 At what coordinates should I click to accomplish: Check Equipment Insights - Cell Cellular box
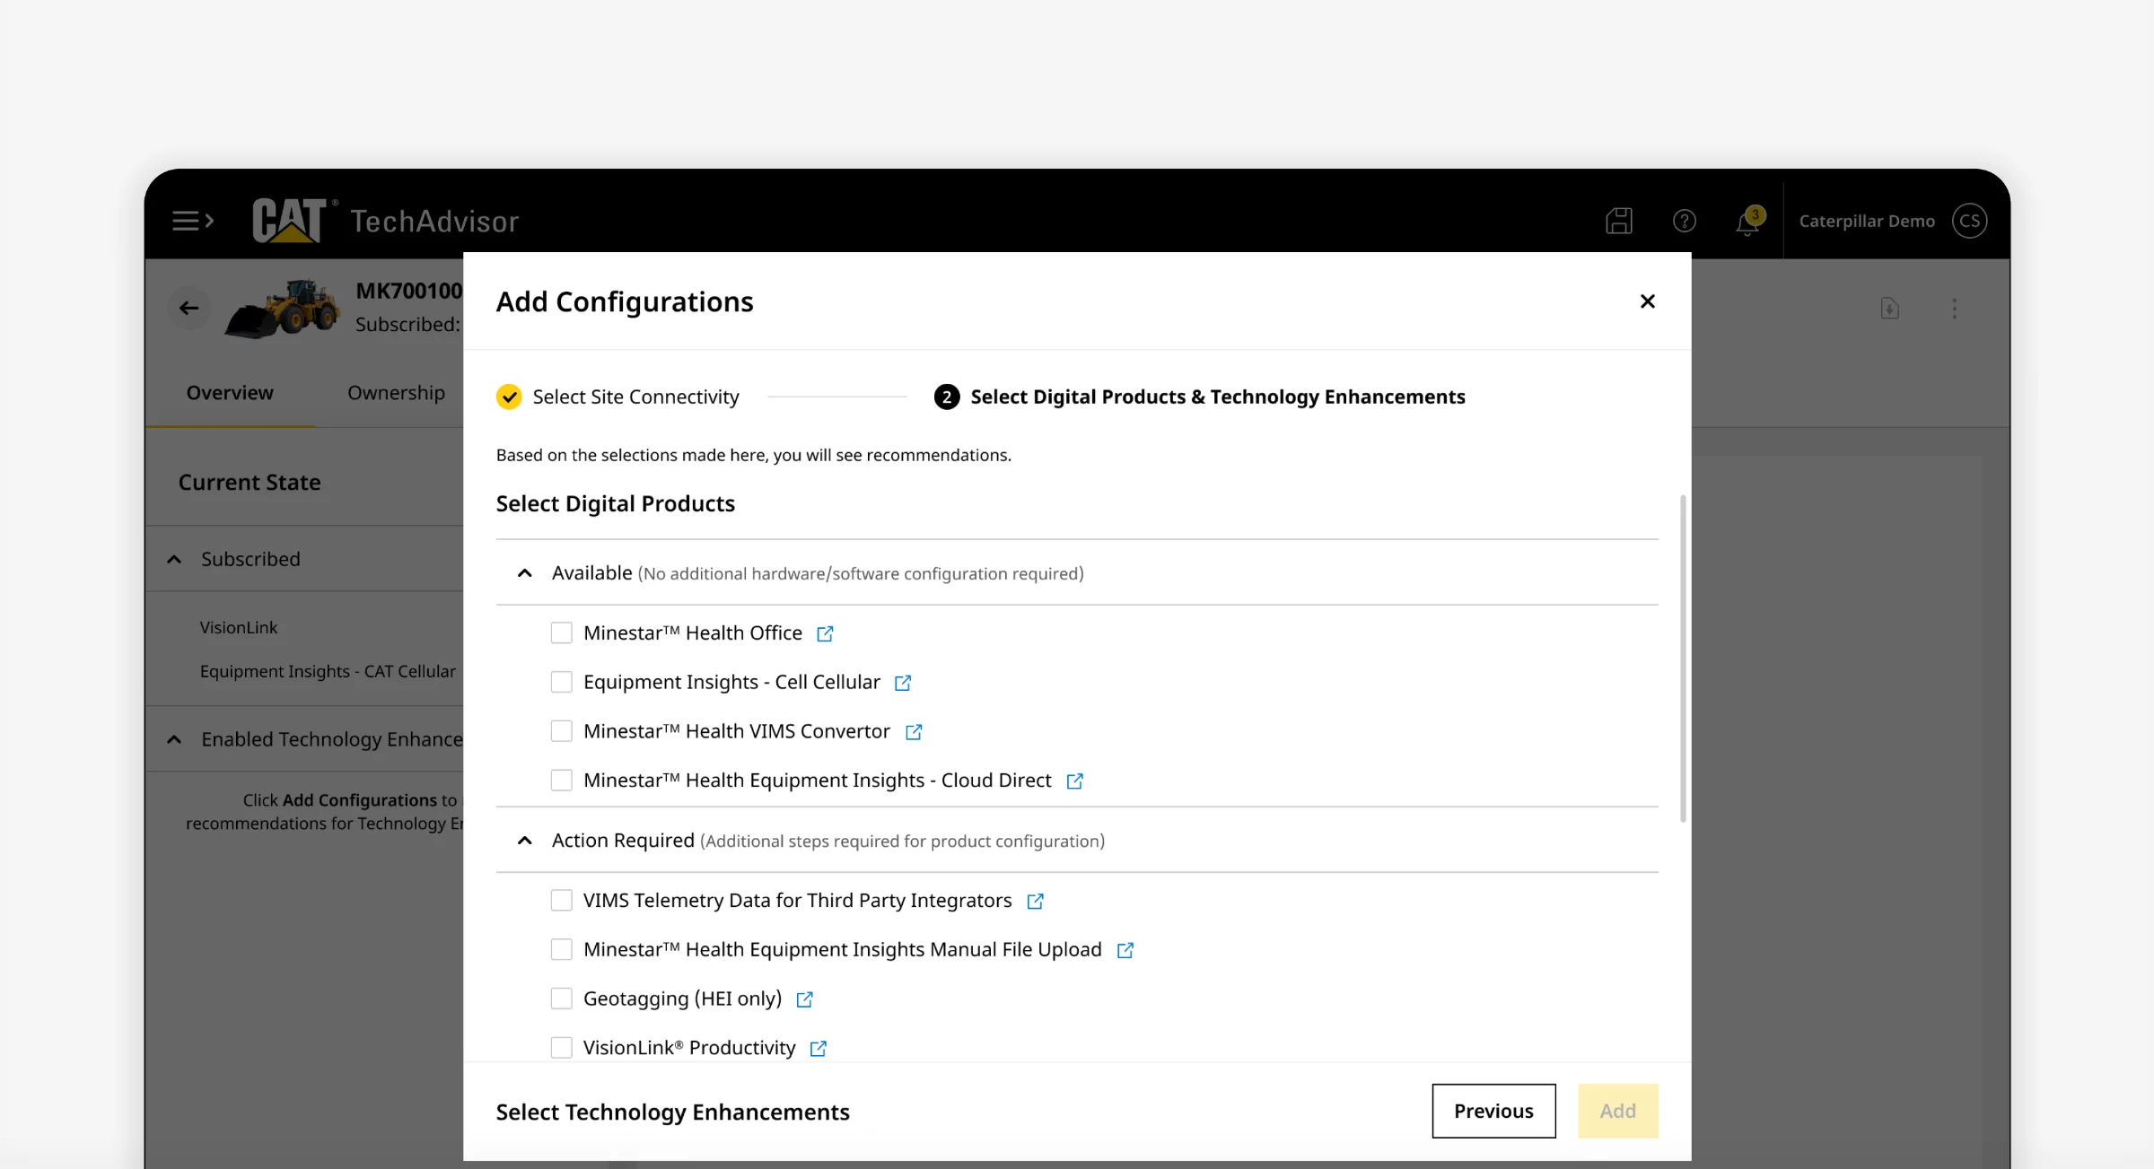(562, 682)
